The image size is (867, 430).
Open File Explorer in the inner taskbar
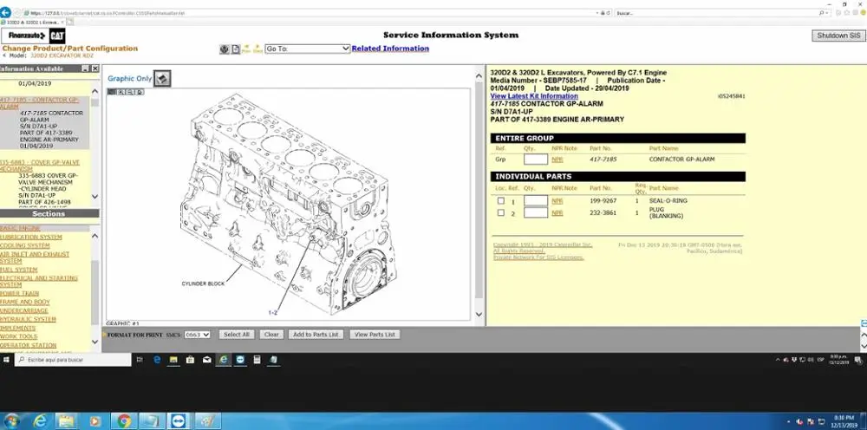click(173, 360)
